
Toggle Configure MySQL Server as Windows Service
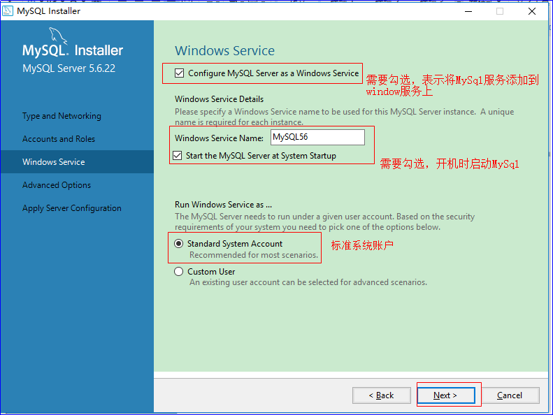coord(179,73)
